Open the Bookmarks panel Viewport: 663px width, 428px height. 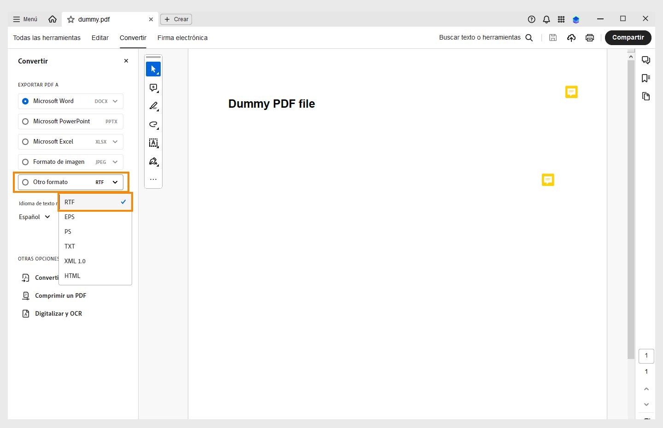pos(646,78)
